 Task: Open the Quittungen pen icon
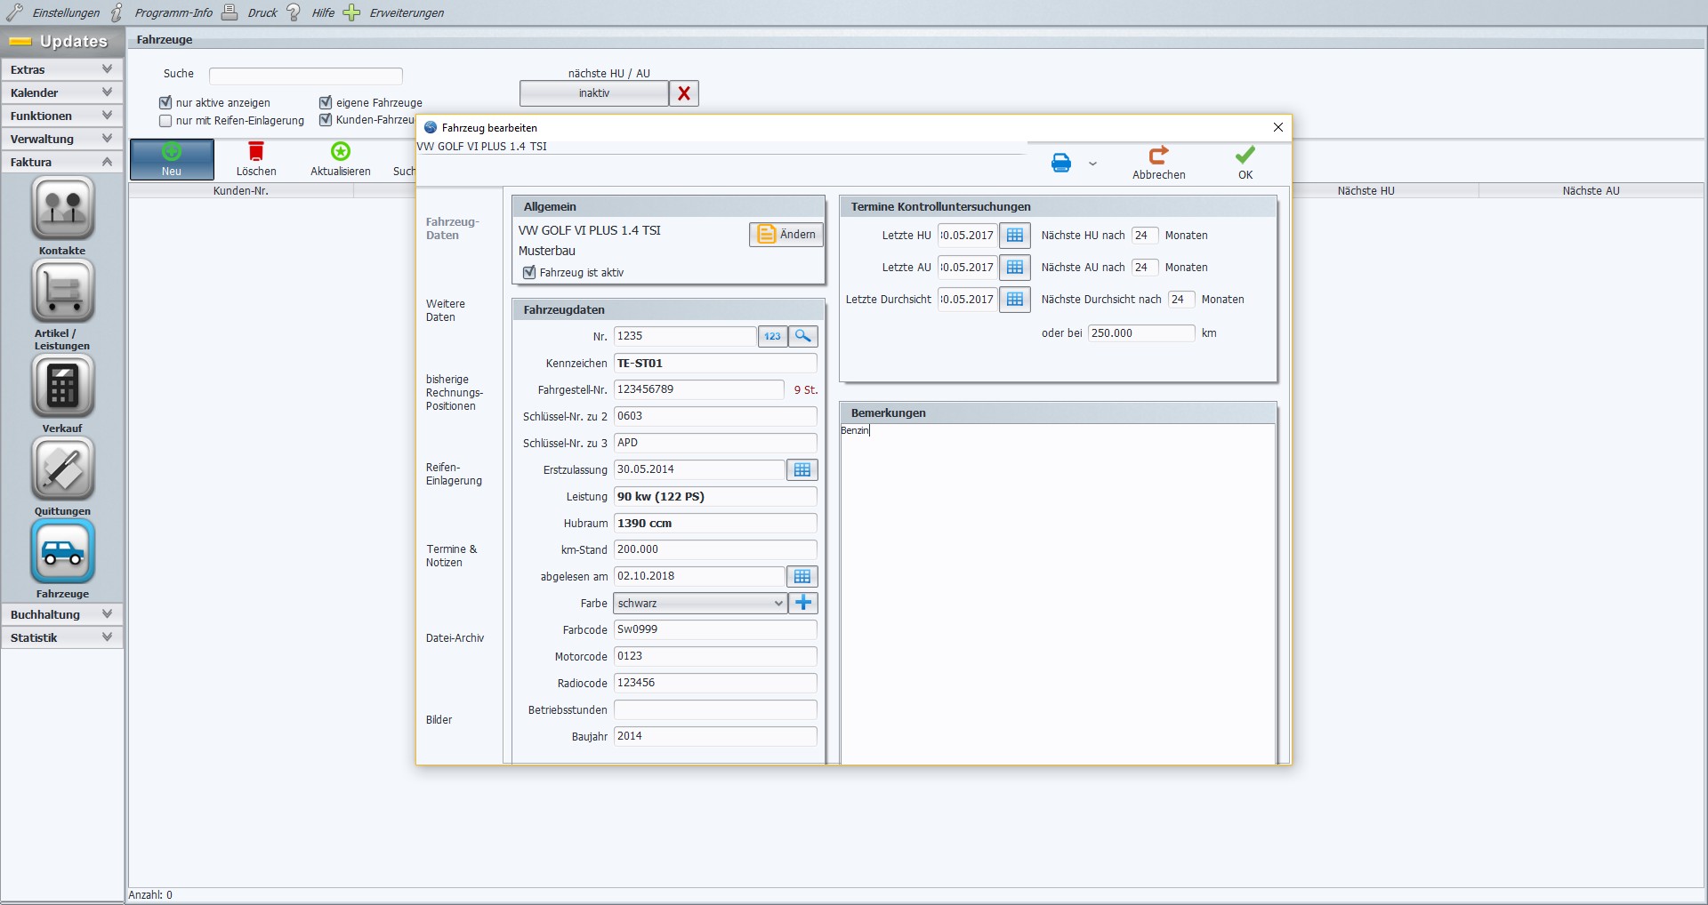point(62,469)
